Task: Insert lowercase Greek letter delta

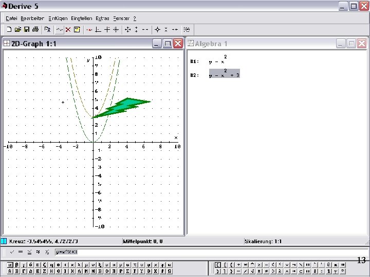Action: 31,265
